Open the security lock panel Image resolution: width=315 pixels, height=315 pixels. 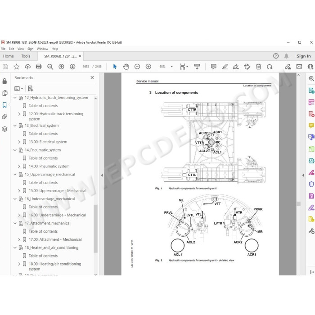pos(4,81)
